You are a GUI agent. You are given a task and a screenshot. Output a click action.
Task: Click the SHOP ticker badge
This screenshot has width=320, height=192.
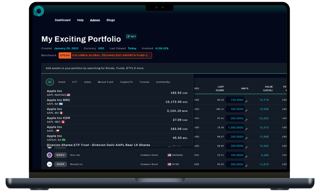pyautogui.click(x=60, y=164)
